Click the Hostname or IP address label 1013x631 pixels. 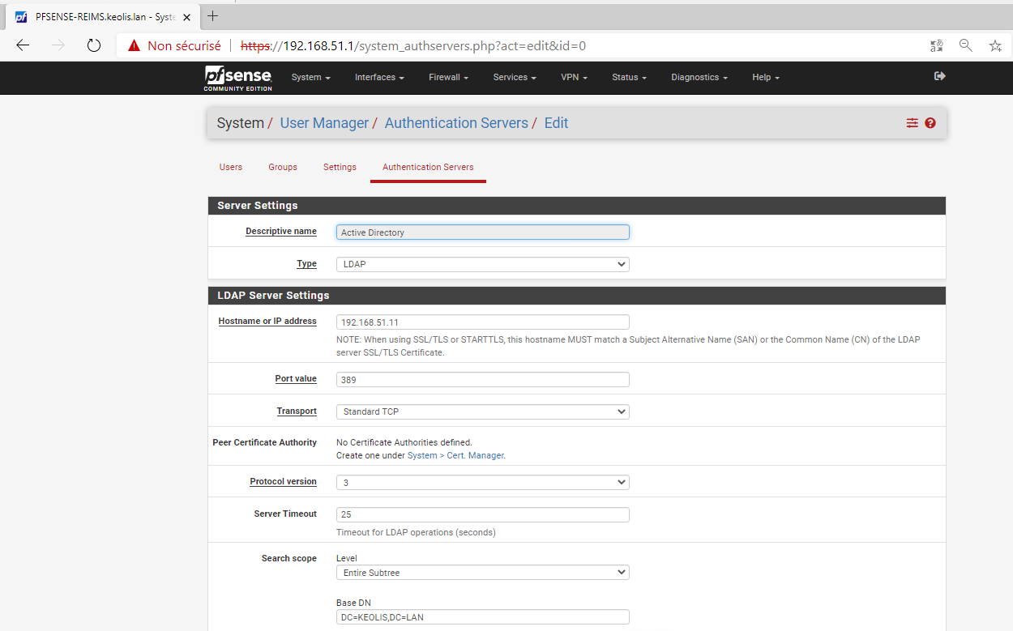pos(267,322)
